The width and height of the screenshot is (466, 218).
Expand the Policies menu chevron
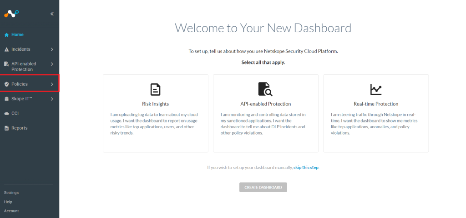pyautogui.click(x=52, y=84)
